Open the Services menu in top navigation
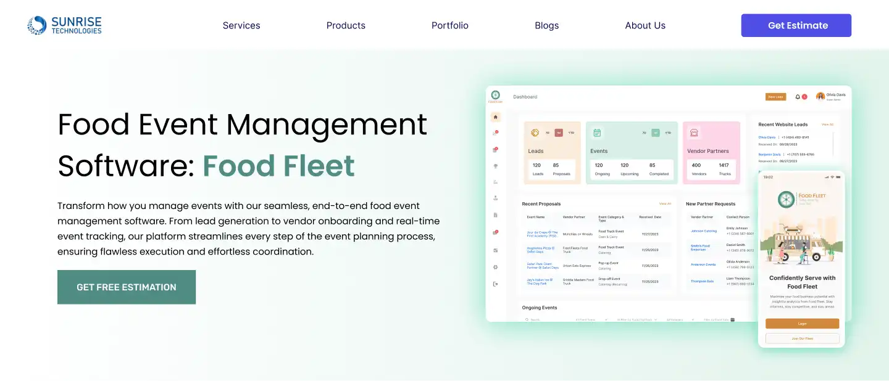 241,25
